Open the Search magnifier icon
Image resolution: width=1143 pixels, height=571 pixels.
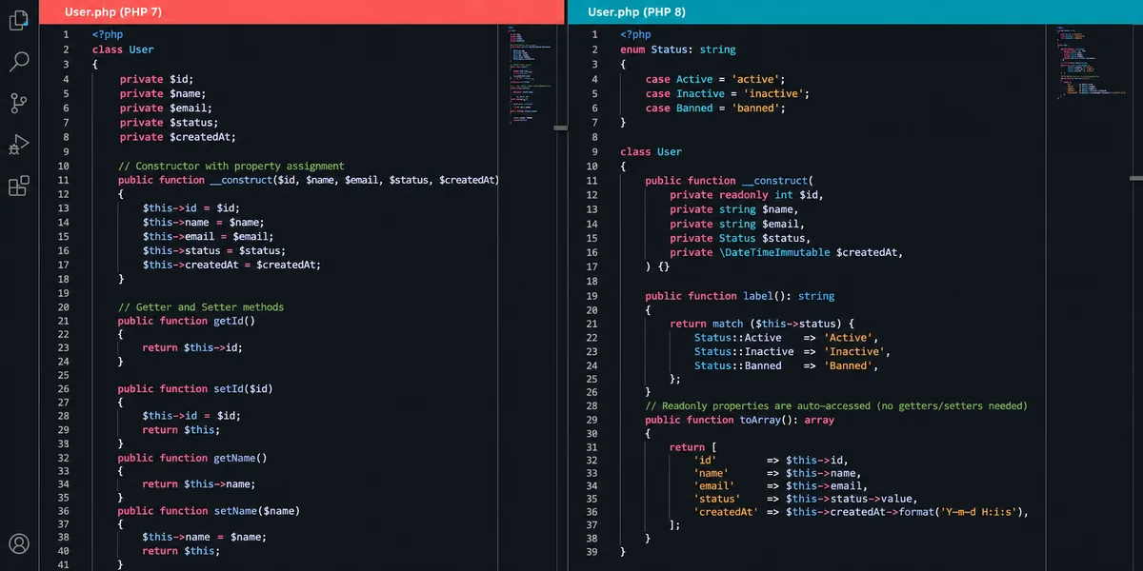pyautogui.click(x=18, y=62)
